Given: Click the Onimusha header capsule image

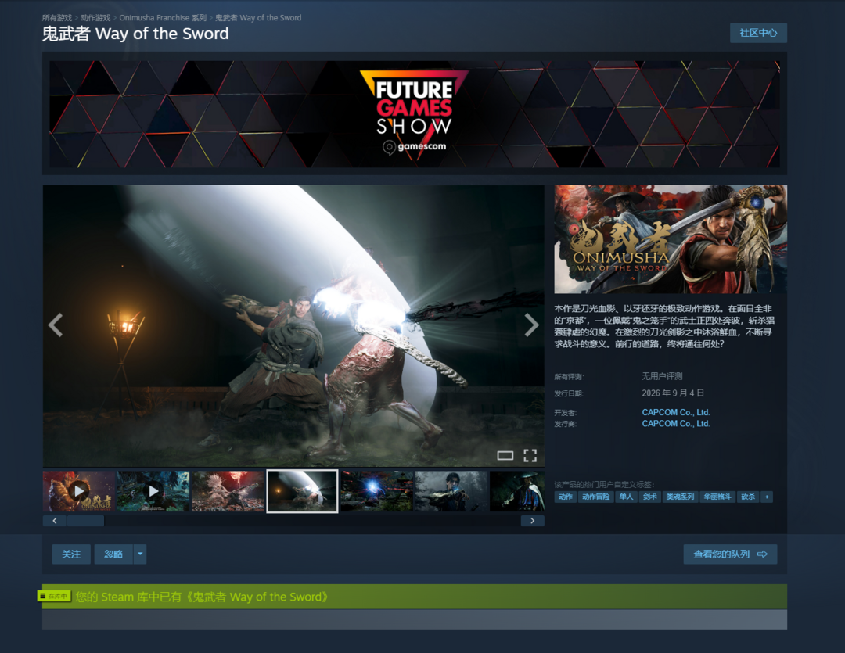Looking at the screenshot, I should coord(671,239).
